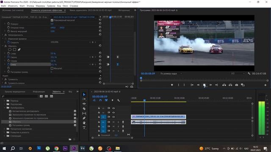Screen dimensions: 271x152
Task: Add keyframe for Снизу parameter
Action: (93, 65)
